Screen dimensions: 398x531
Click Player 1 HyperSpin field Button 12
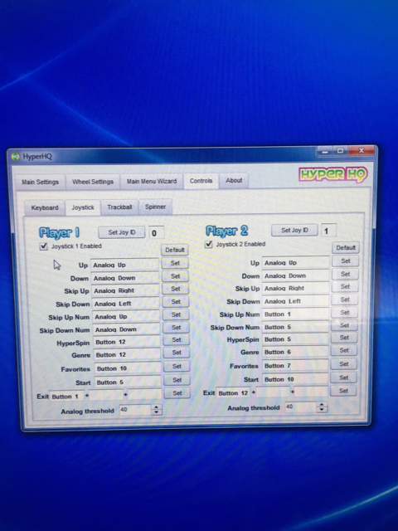(x=127, y=342)
